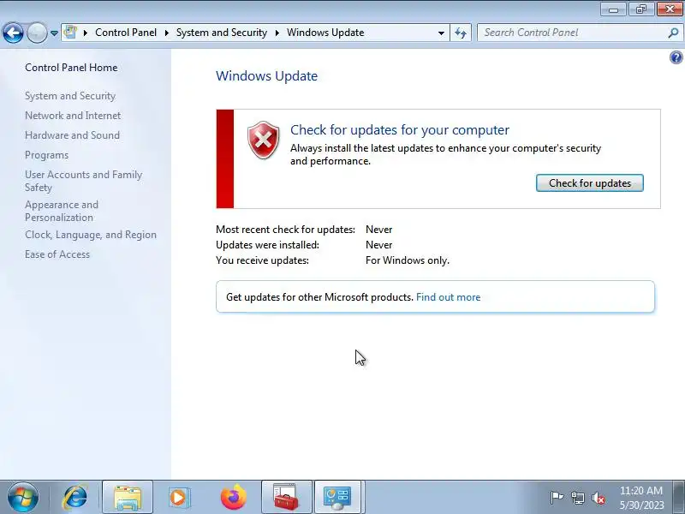Click the For Windows only value
The height and width of the screenshot is (514, 685).
[408, 260]
